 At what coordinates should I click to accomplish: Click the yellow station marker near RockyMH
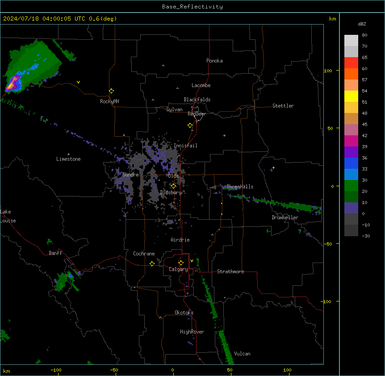tap(111, 91)
